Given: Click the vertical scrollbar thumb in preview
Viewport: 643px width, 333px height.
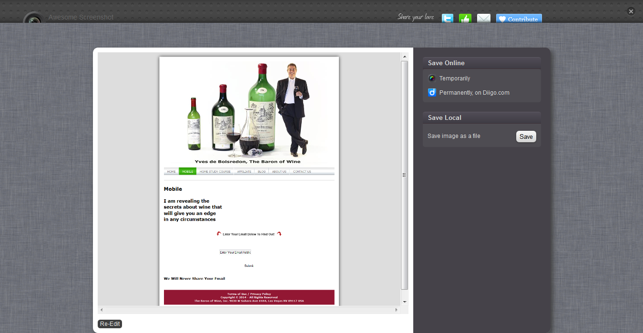Looking at the screenshot, I should tap(405, 175).
